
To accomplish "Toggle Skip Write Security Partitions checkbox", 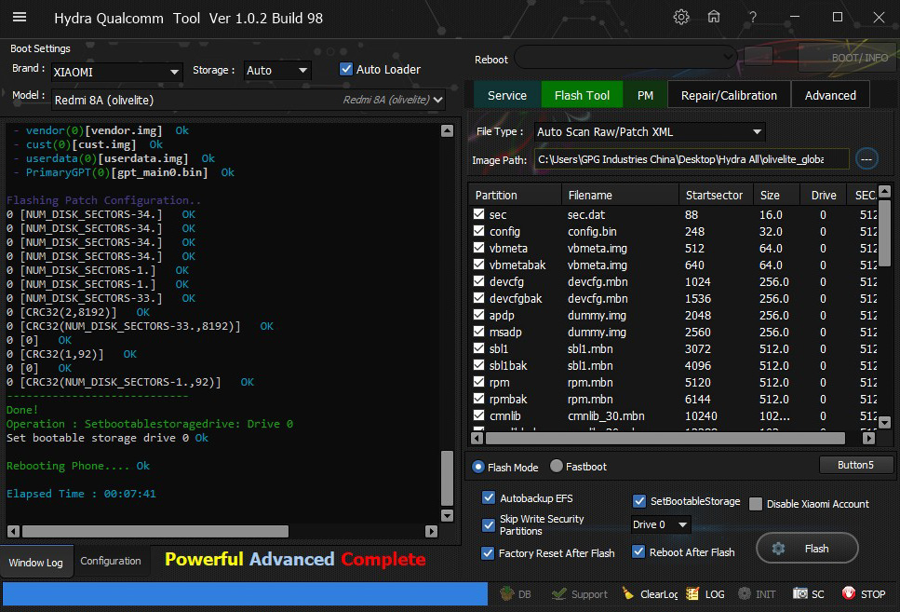I will [489, 524].
